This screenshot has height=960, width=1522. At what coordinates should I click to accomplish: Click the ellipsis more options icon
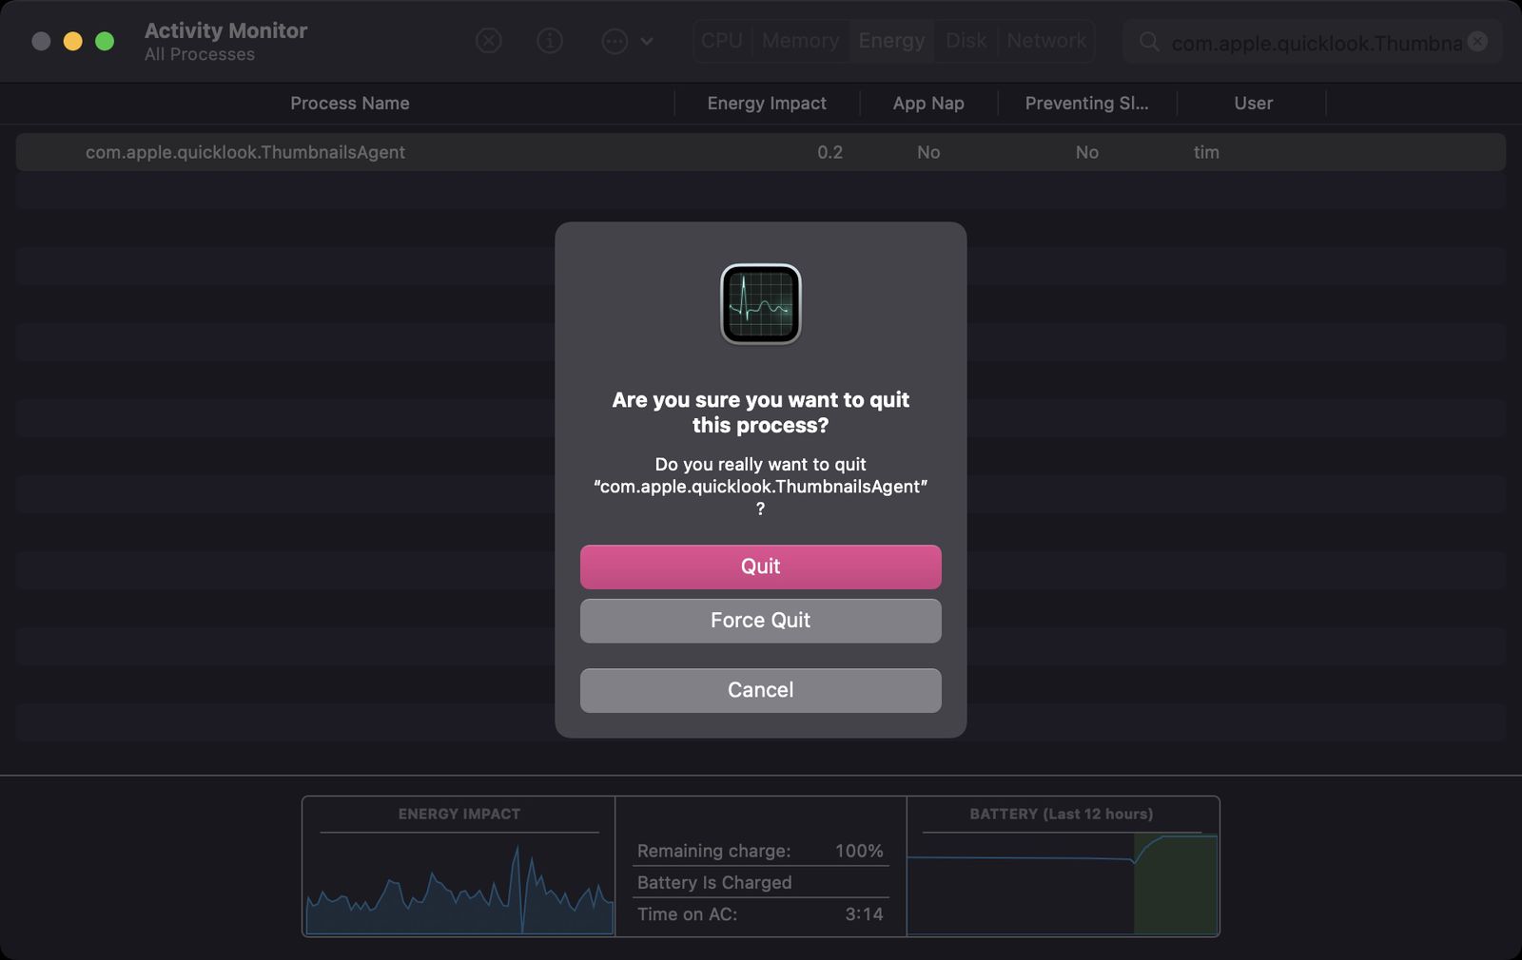[615, 41]
